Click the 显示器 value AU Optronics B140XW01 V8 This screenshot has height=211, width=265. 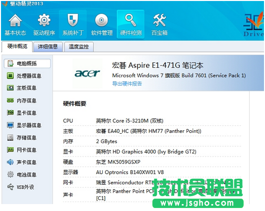click(x=130, y=172)
